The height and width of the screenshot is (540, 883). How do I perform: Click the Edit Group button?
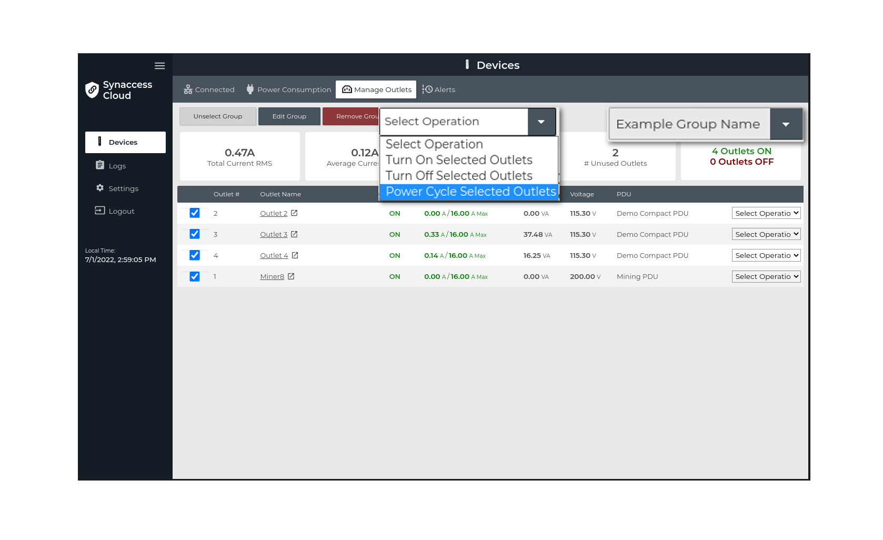289,116
